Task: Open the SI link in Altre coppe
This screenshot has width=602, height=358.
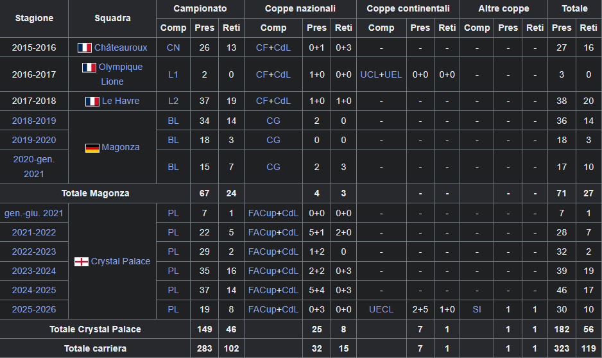Action: [477, 309]
